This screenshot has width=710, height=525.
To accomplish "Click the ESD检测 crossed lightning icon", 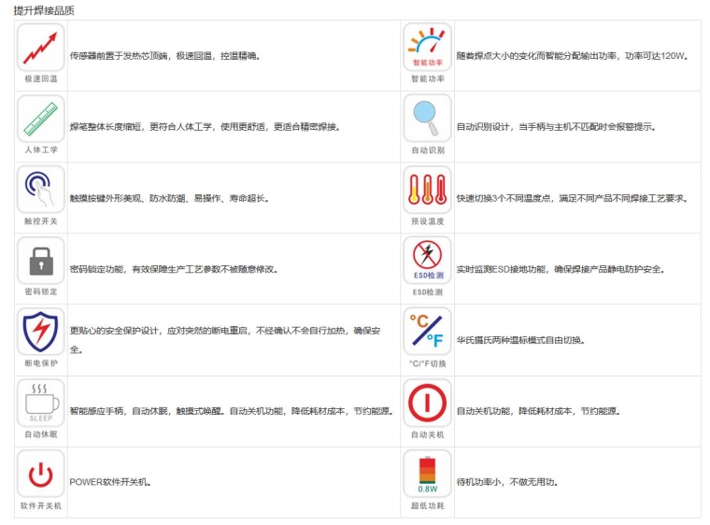I will [x=428, y=261].
